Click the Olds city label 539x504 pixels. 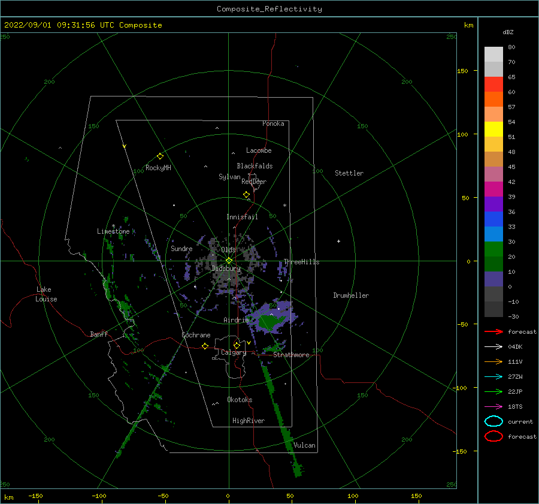[x=228, y=250]
